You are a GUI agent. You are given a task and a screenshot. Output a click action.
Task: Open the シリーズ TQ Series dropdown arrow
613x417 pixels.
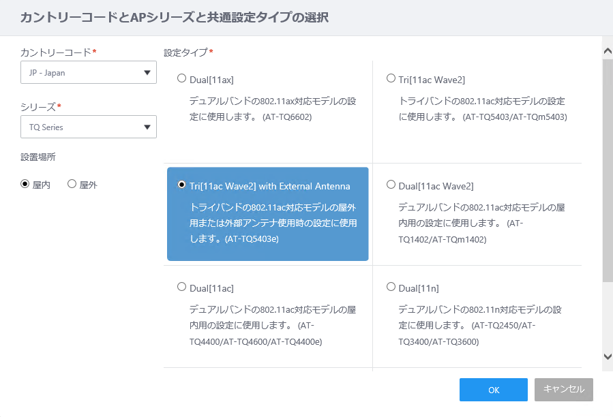(147, 127)
